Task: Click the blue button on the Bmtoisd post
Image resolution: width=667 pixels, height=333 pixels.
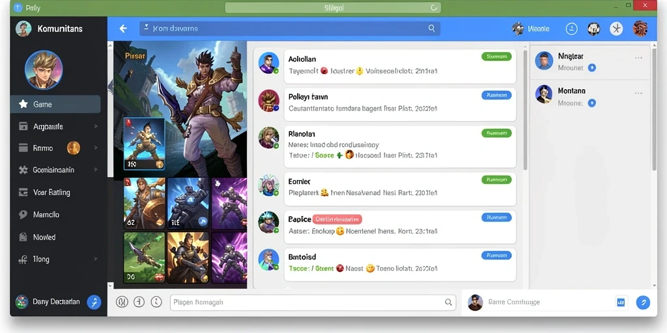Action: coord(496,255)
